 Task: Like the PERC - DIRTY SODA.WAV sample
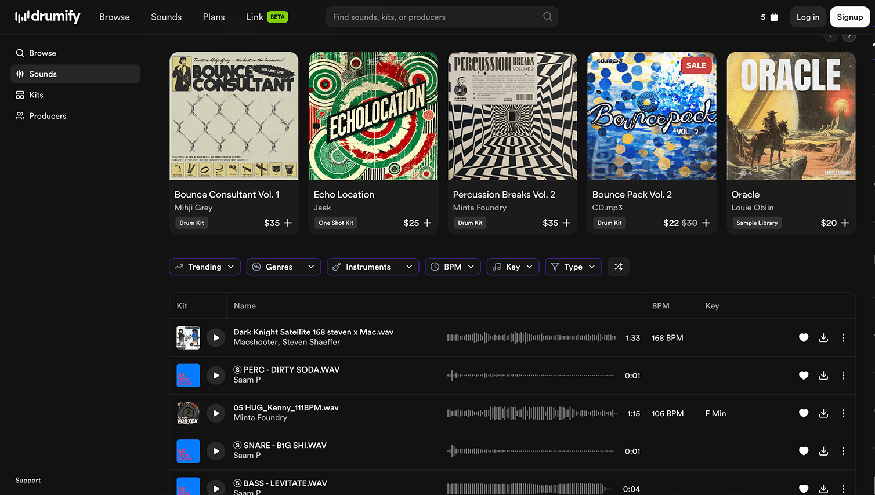[804, 376]
